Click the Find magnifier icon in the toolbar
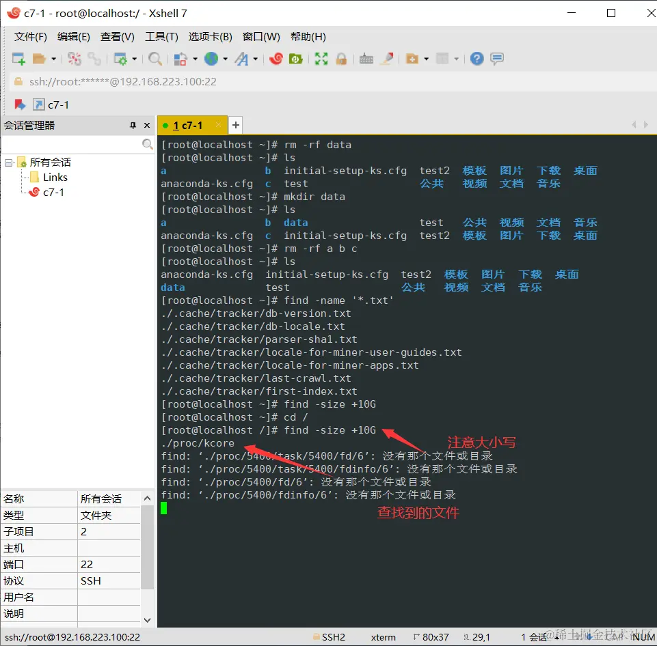Image resolution: width=657 pixels, height=646 pixels. point(155,59)
